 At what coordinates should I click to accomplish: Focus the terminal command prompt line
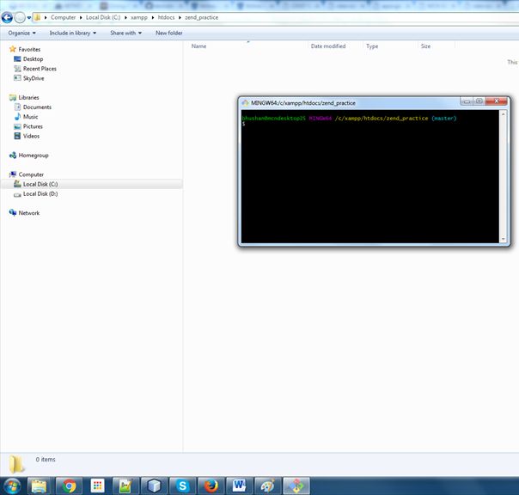pyautogui.click(x=370, y=124)
